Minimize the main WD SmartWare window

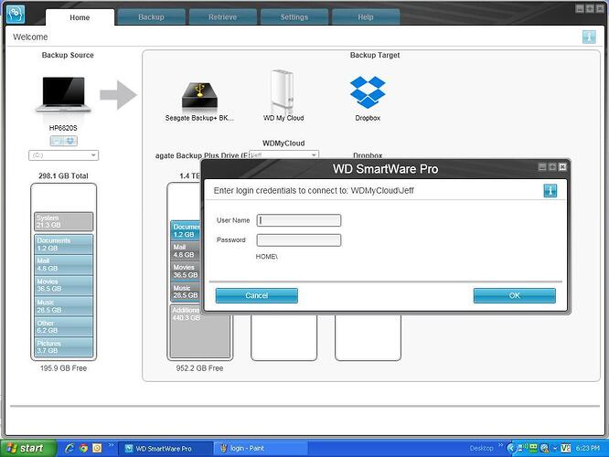[x=580, y=9]
